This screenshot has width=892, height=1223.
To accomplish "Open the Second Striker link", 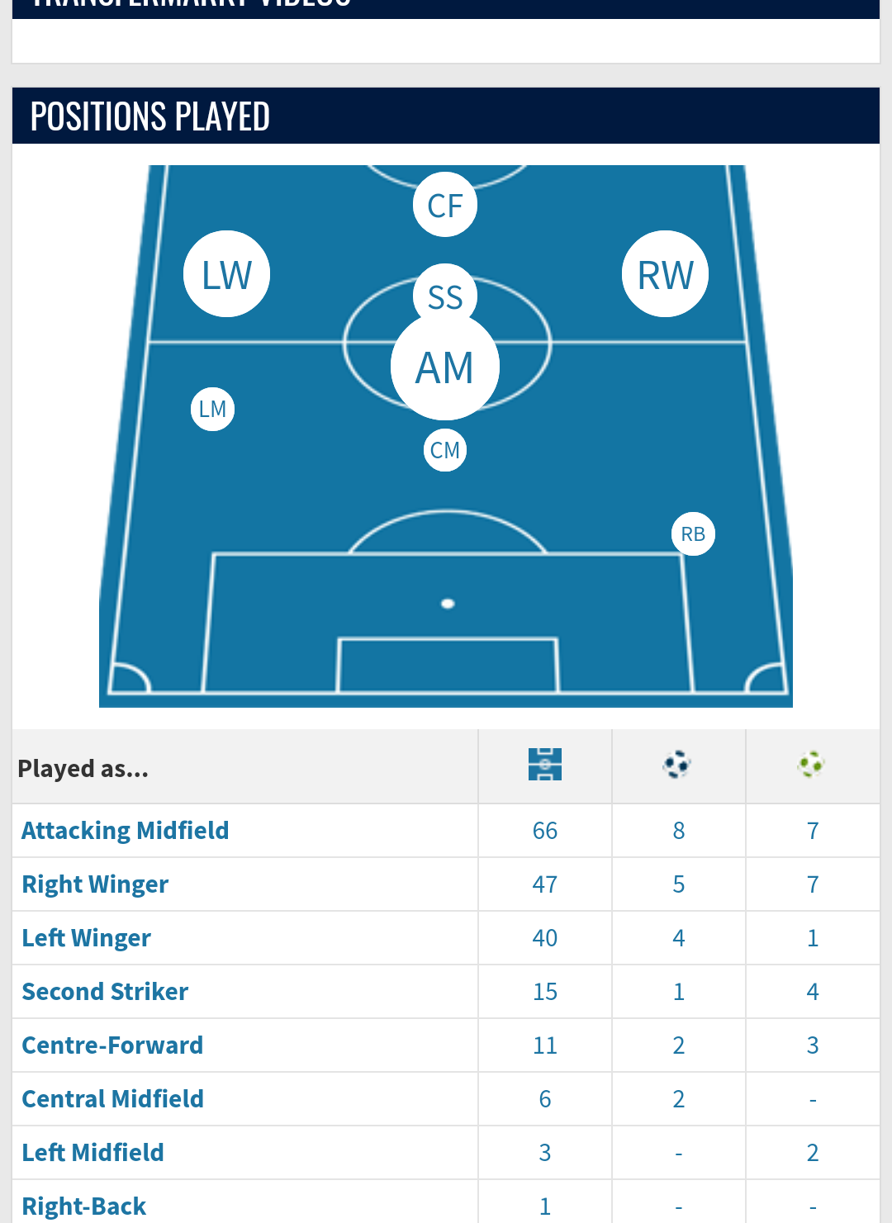I will tap(105, 992).
